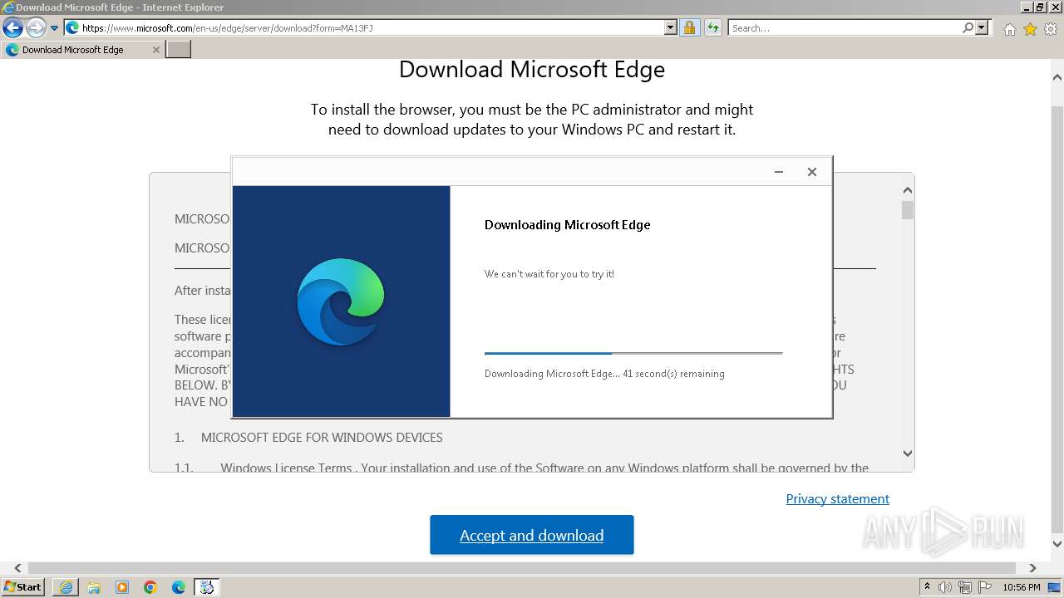Click the Refresh page icon

[713, 28]
